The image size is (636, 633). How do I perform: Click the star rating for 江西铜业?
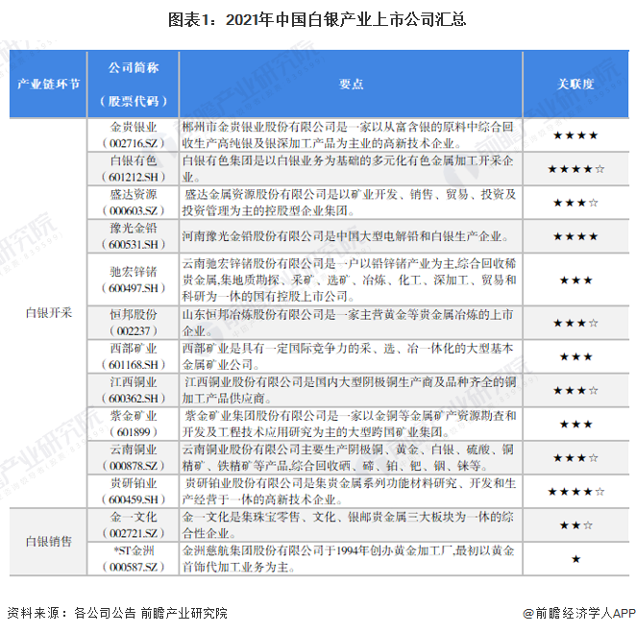pyautogui.click(x=575, y=391)
